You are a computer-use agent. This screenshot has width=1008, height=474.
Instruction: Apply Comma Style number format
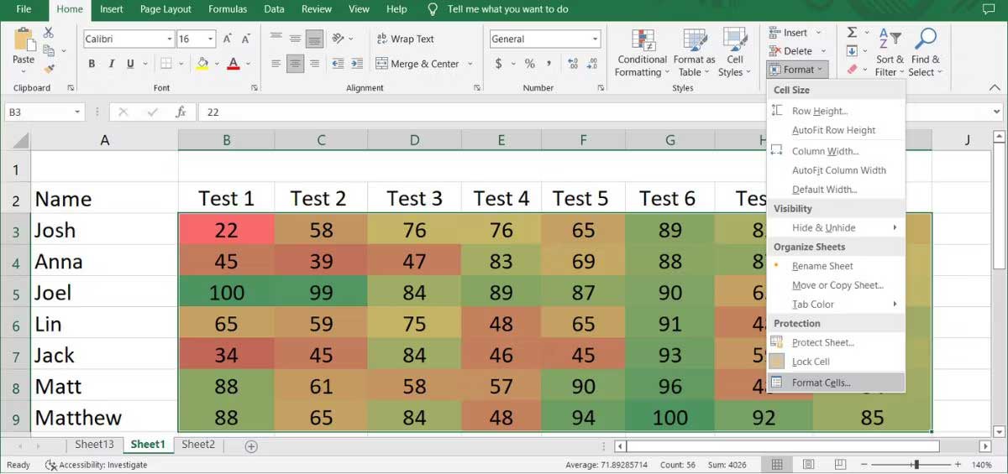pos(549,64)
